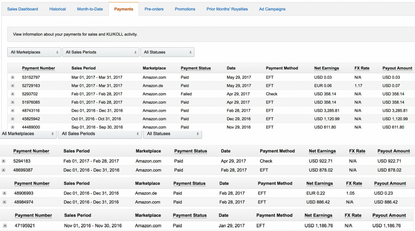Click the 'Jan 29, 2017' date cell
415x231 pixels.
coord(232,226)
